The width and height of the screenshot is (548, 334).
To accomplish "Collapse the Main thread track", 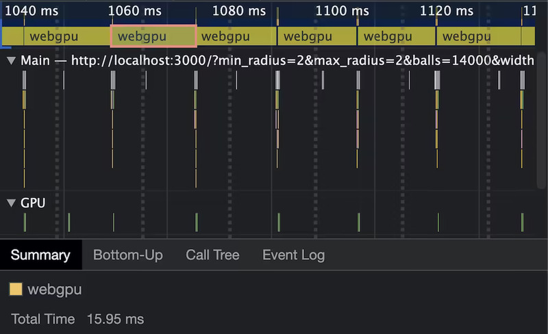I will point(11,61).
